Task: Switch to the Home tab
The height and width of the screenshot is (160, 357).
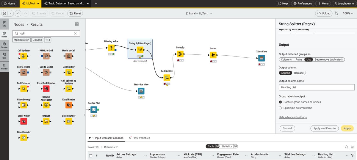Action: pos(10,4)
